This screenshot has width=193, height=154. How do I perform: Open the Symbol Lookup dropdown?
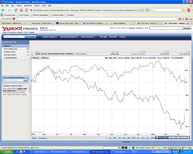click(50, 37)
